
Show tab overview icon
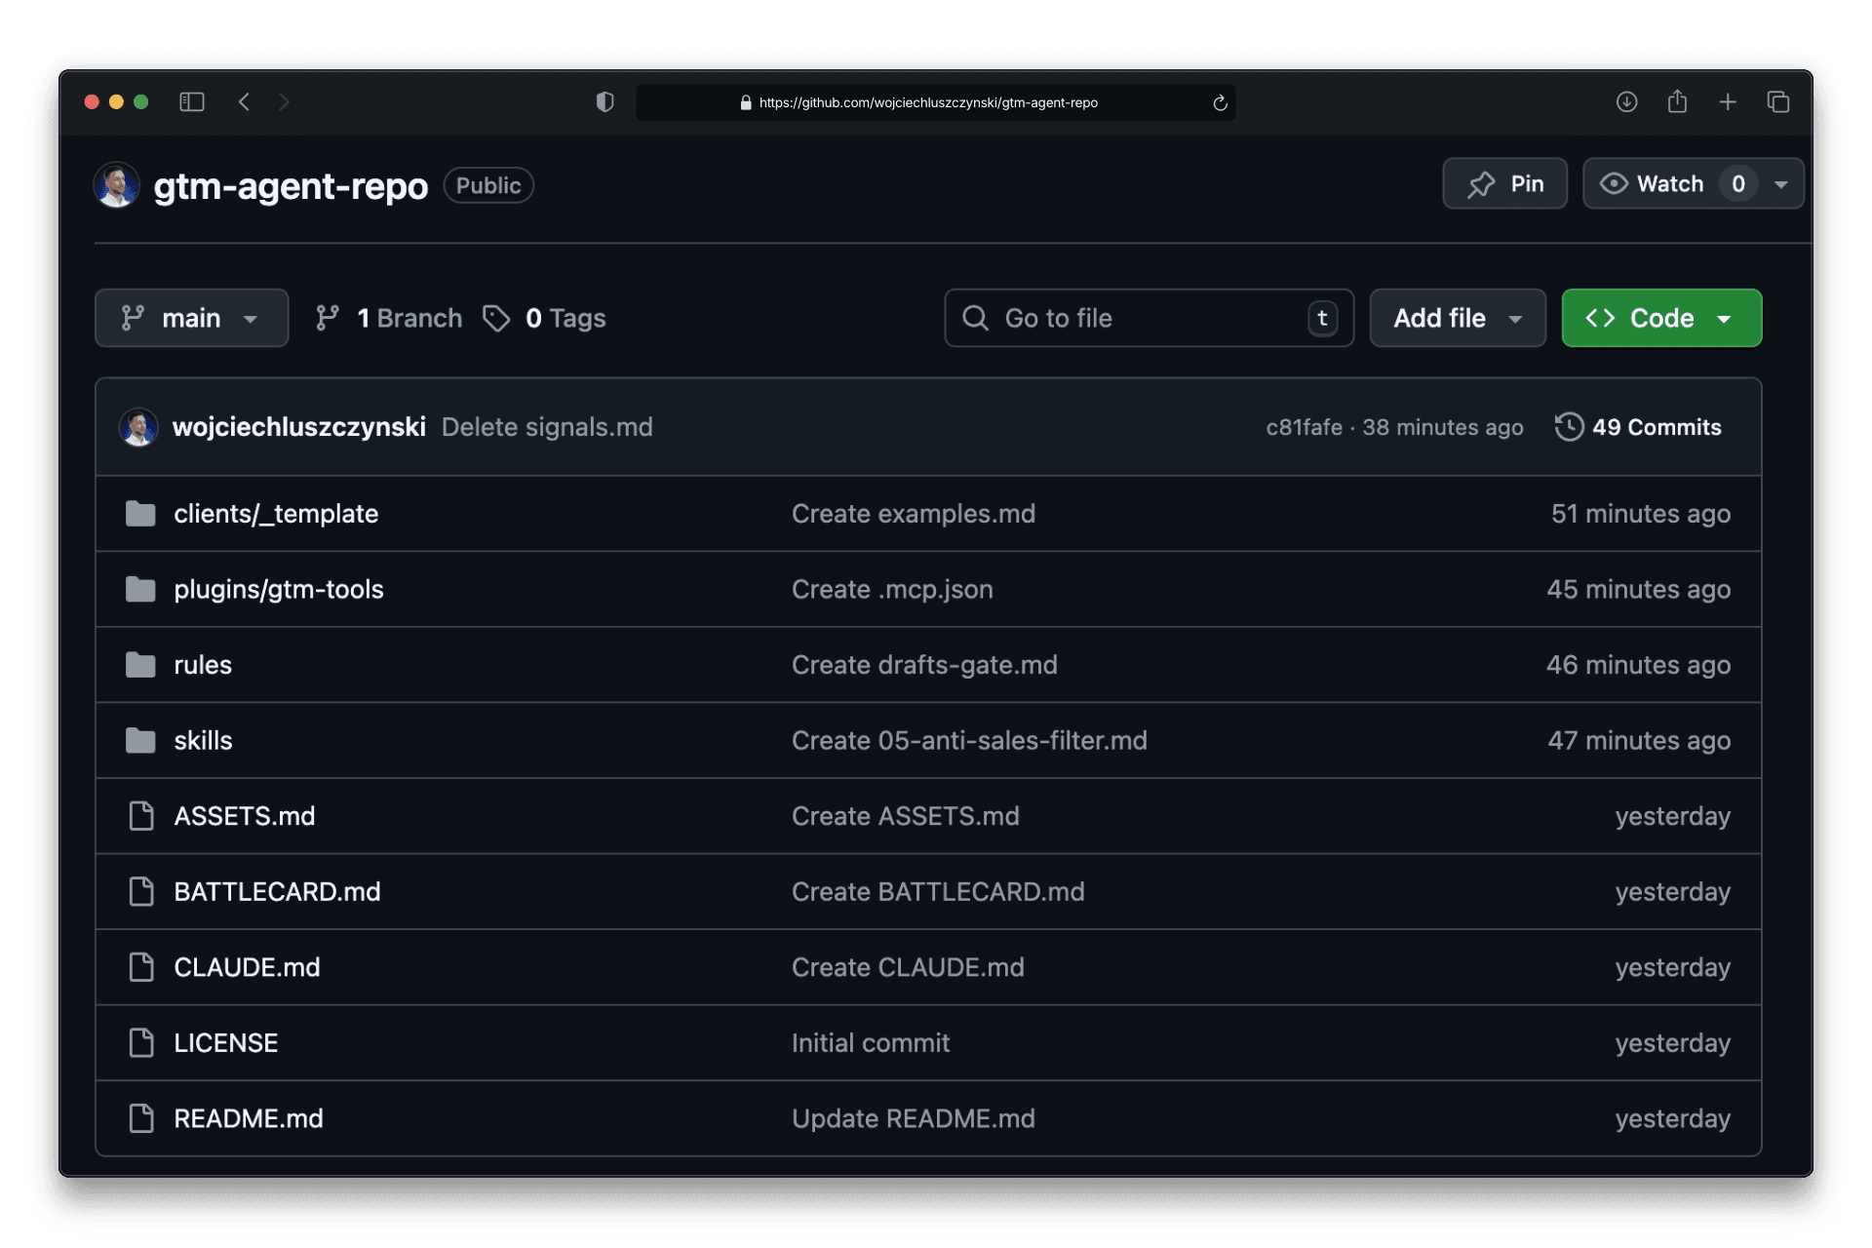pyautogui.click(x=1778, y=101)
